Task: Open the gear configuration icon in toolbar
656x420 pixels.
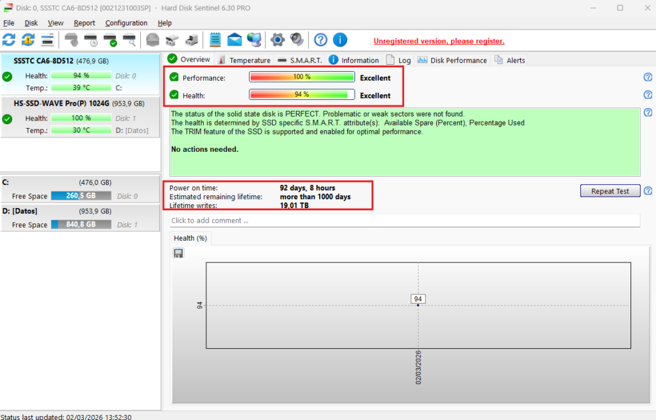Action: click(277, 40)
